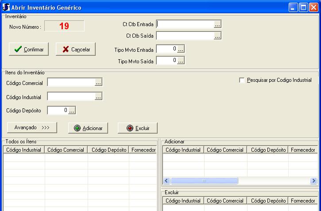
Task: Browse Tipo Mvto Saída ellipsis button
Action: tap(181, 61)
